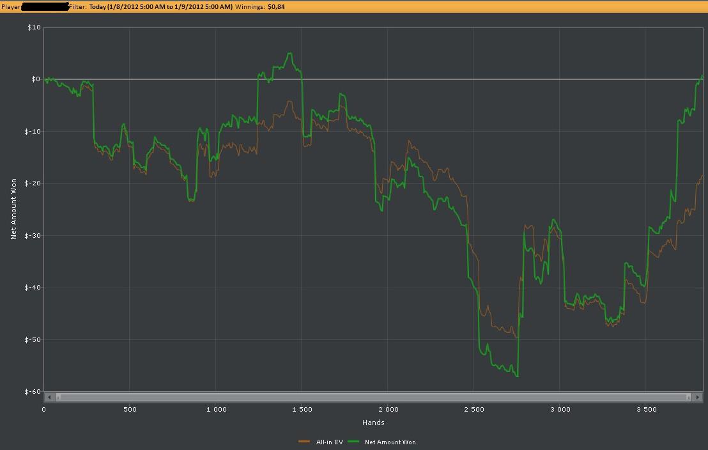Image resolution: width=708 pixels, height=450 pixels.
Task: Click the $0 label on y-axis
Action: [x=35, y=79]
